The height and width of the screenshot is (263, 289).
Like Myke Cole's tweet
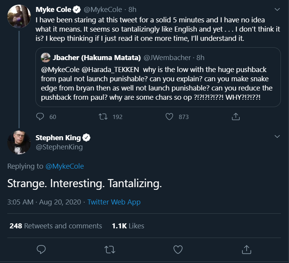point(169,116)
